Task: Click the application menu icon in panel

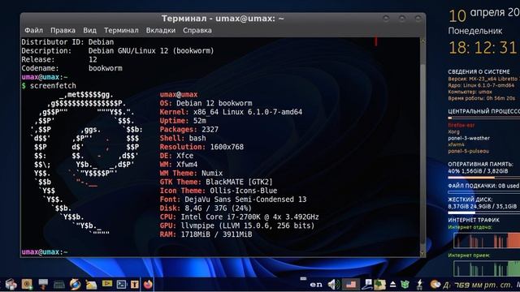Action: click(11, 284)
